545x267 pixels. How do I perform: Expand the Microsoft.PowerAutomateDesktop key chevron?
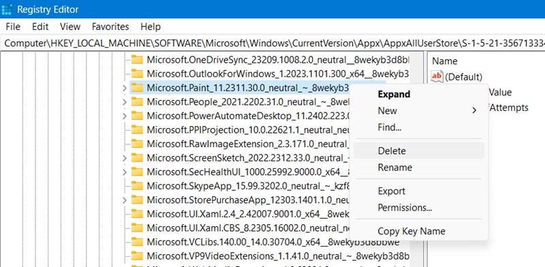tap(125, 116)
